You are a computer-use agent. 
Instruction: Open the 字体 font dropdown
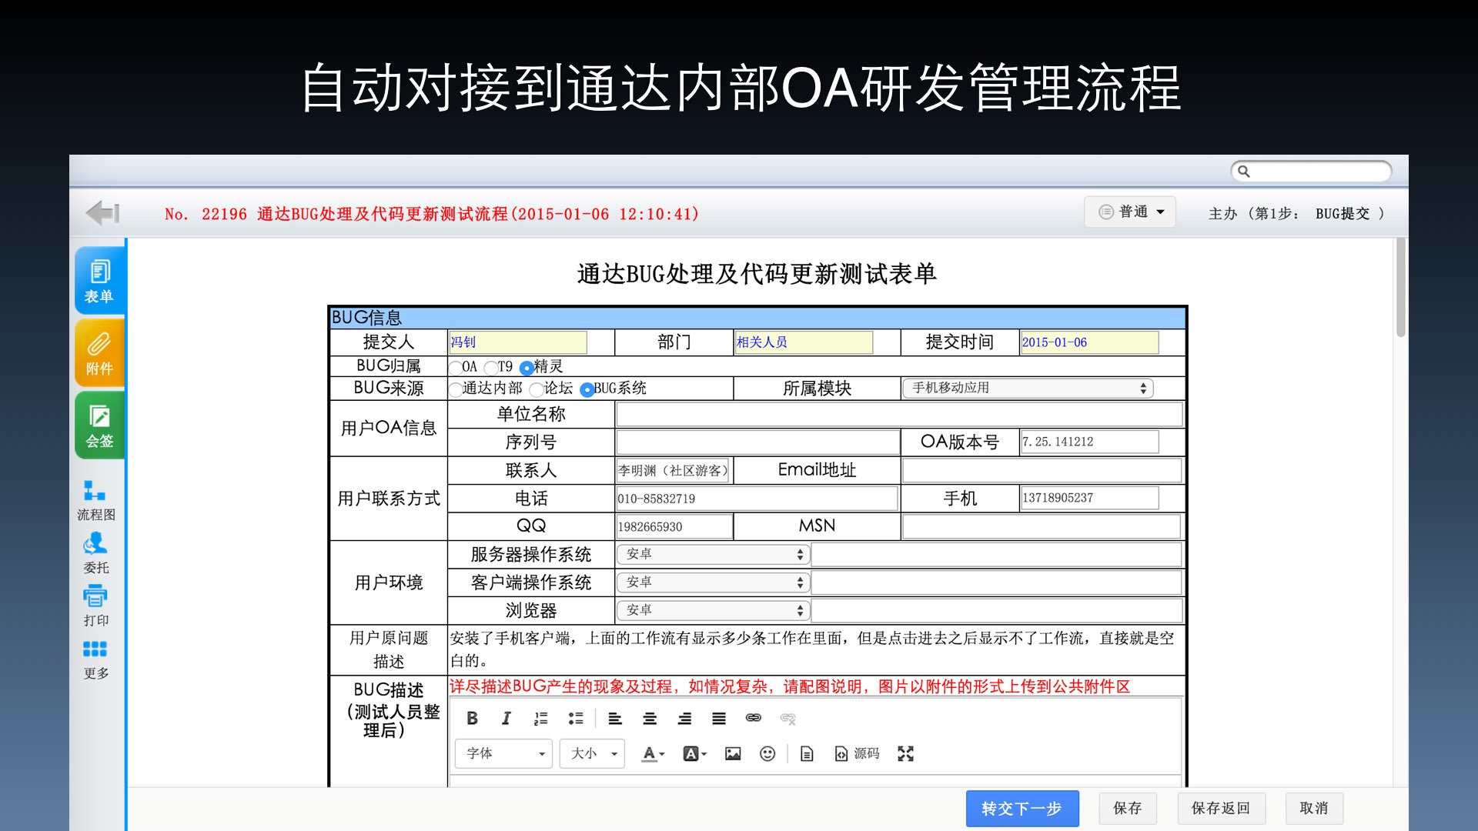[x=503, y=753]
